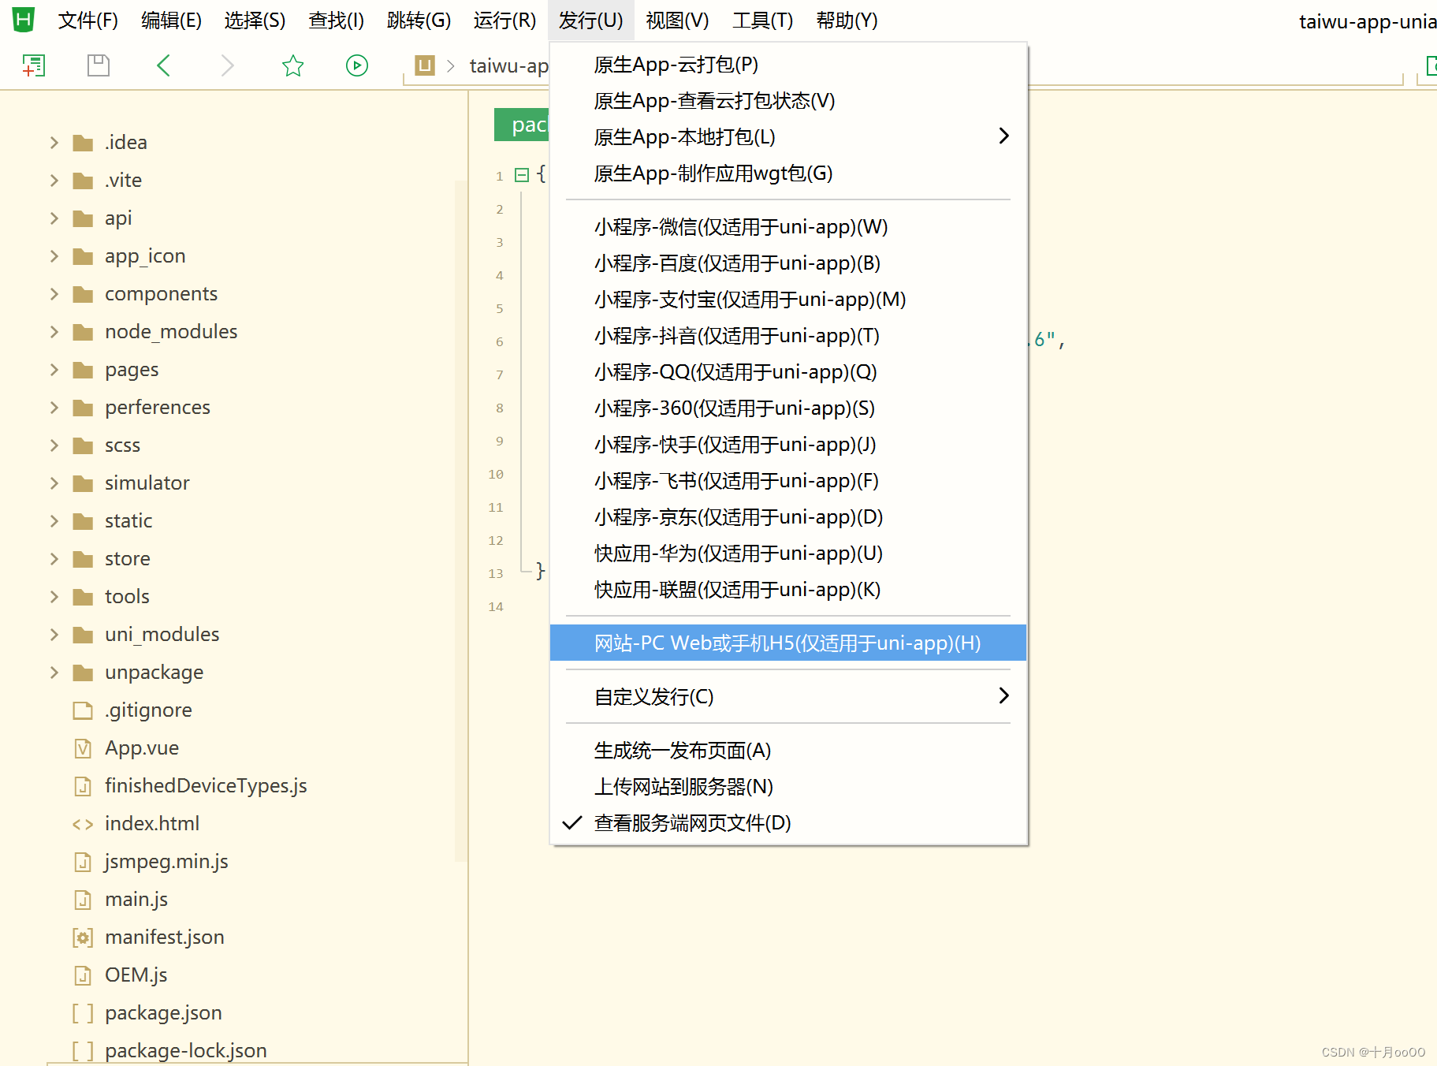The image size is (1437, 1066).
Task: Choose 快应用-华为 publish option
Action: pos(788,553)
